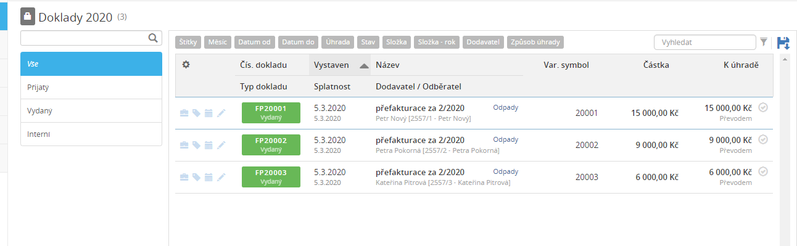This screenshot has height=246, width=797.
Task: Click the Štítky filter button
Action: (188, 43)
